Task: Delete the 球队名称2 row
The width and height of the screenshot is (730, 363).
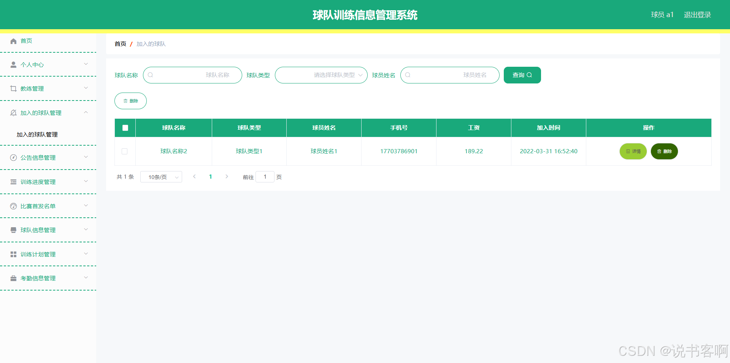Action: click(x=664, y=151)
